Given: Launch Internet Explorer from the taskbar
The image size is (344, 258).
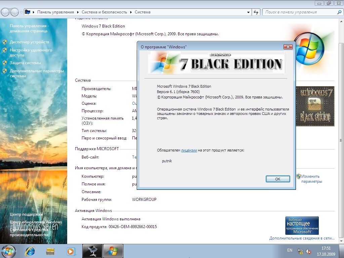Looking at the screenshot, I should (30, 251).
